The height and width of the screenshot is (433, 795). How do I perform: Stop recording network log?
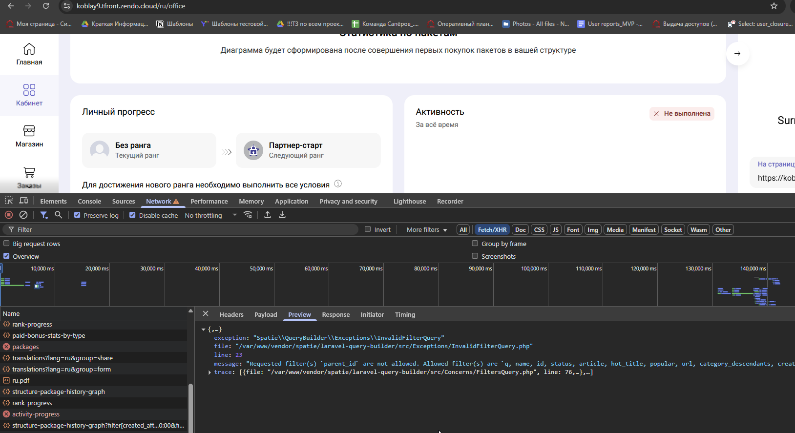[x=9, y=215]
